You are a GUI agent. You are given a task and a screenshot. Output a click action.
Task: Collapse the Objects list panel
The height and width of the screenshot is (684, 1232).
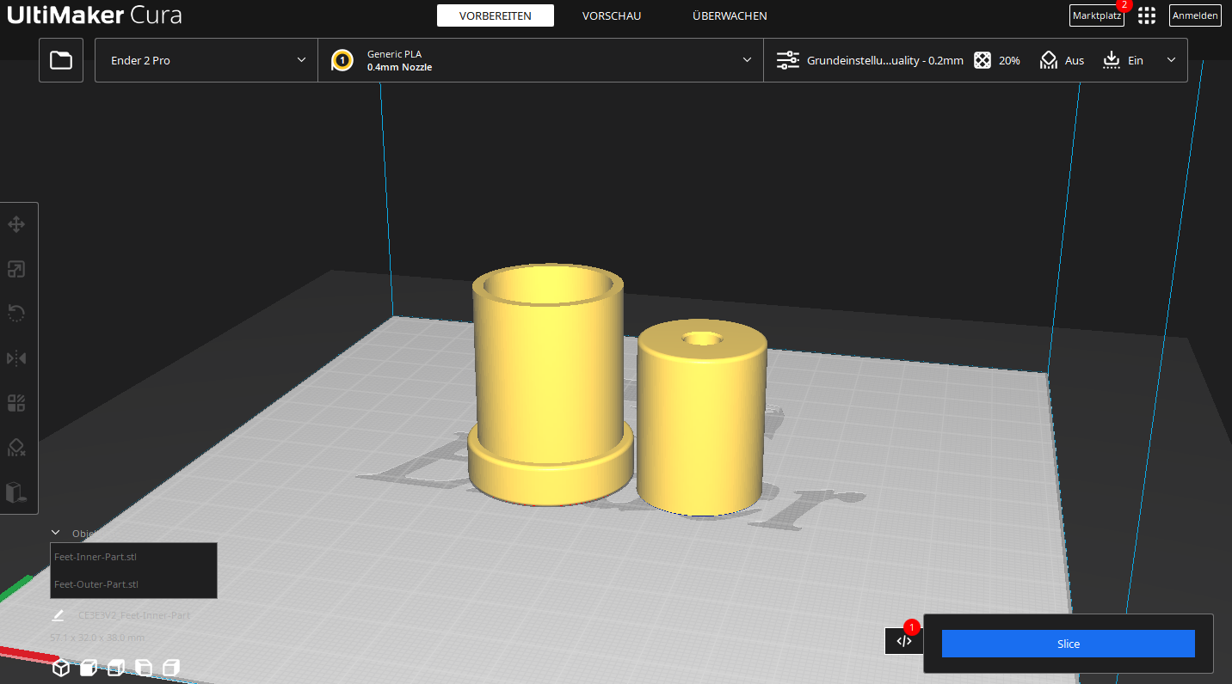coord(55,532)
